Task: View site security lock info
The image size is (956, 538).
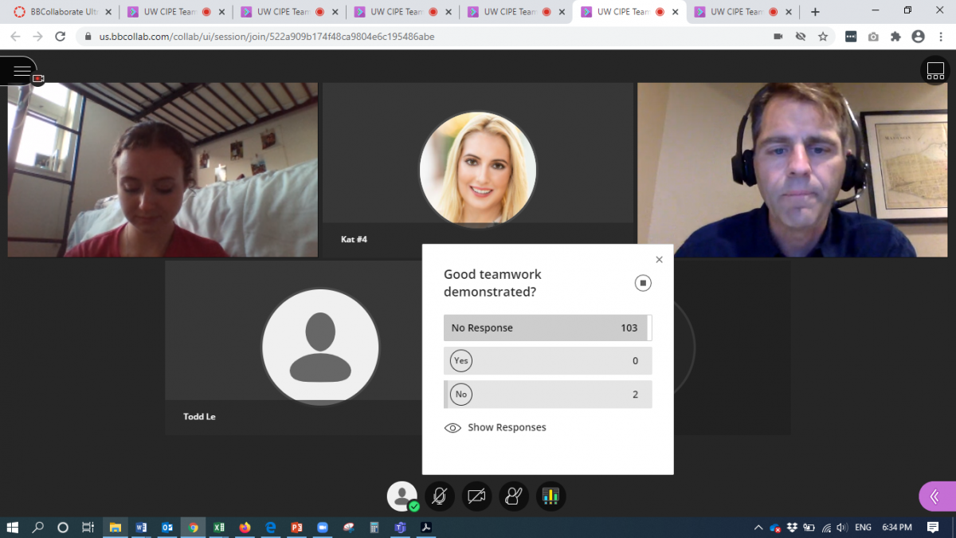Action: [88, 37]
